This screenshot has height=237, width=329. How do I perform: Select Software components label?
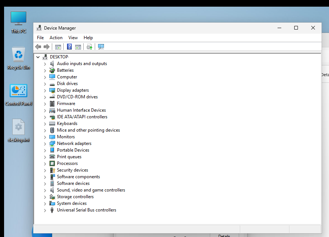tap(78, 177)
